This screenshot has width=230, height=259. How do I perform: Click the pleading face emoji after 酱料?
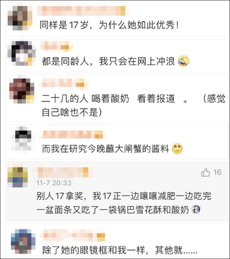click(x=177, y=148)
